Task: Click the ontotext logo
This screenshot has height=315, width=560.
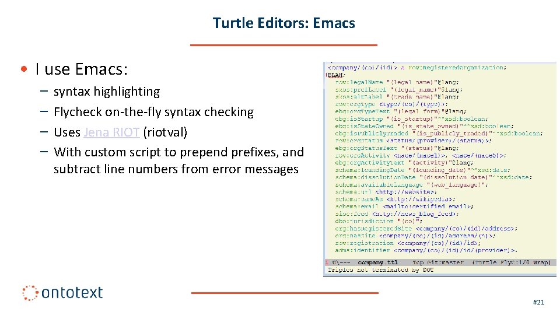Action: 62,293
